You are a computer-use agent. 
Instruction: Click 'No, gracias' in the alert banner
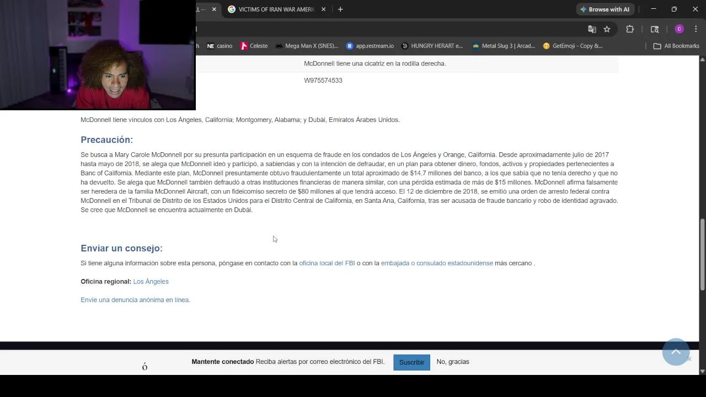453,362
